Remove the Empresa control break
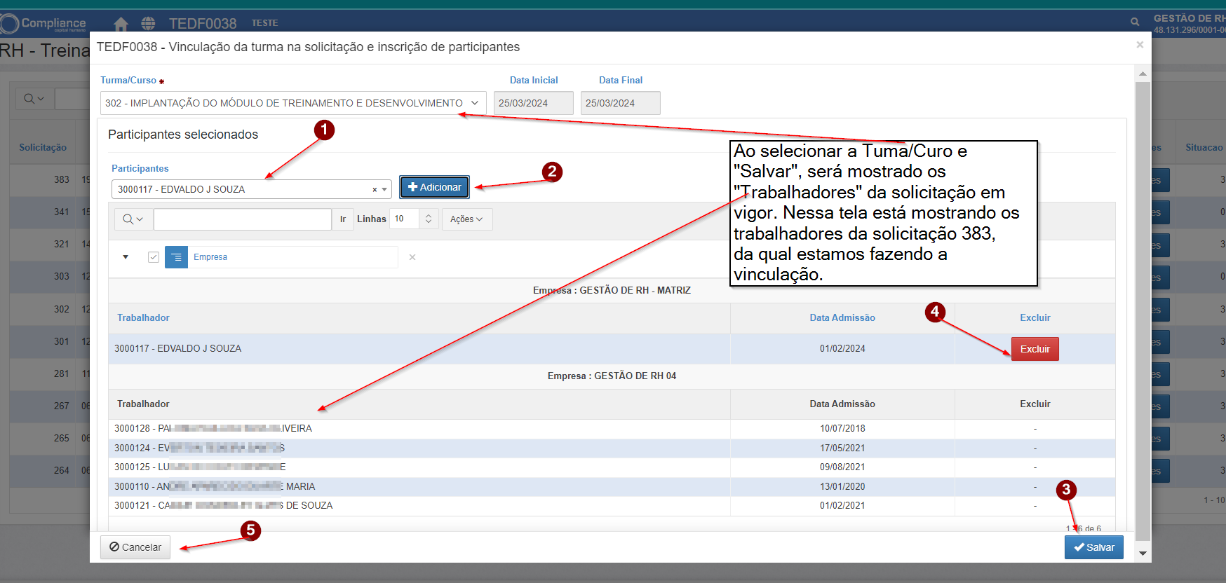1226x583 pixels. [412, 257]
